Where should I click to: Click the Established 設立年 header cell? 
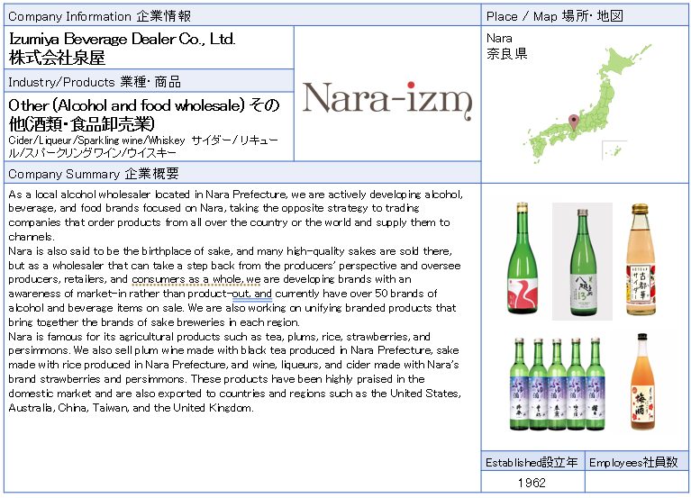tap(532, 462)
